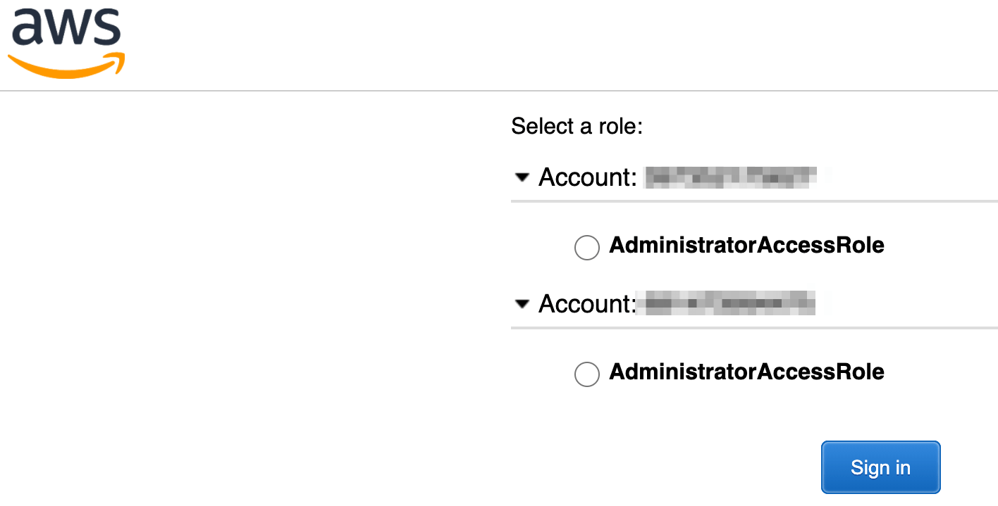998x506 pixels.
Task: Click the disclosure triangle beside the second Account
Action: [x=522, y=304]
